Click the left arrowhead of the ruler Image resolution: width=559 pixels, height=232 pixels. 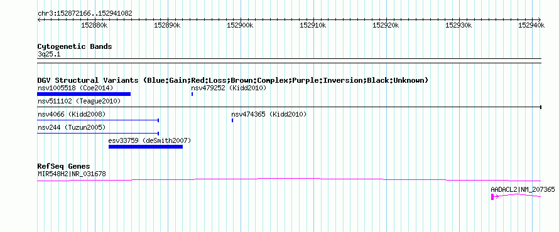[39, 19]
